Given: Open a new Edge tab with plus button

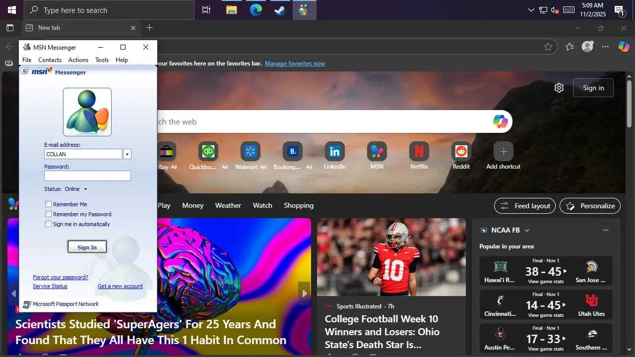Looking at the screenshot, I should [149, 28].
